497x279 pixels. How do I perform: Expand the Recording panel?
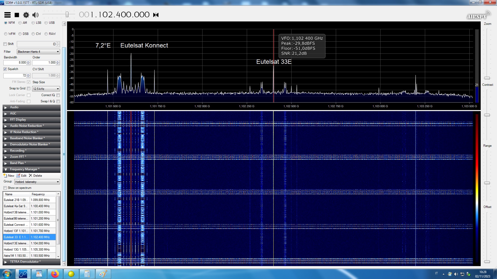pyautogui.click(x=32, y=151)
